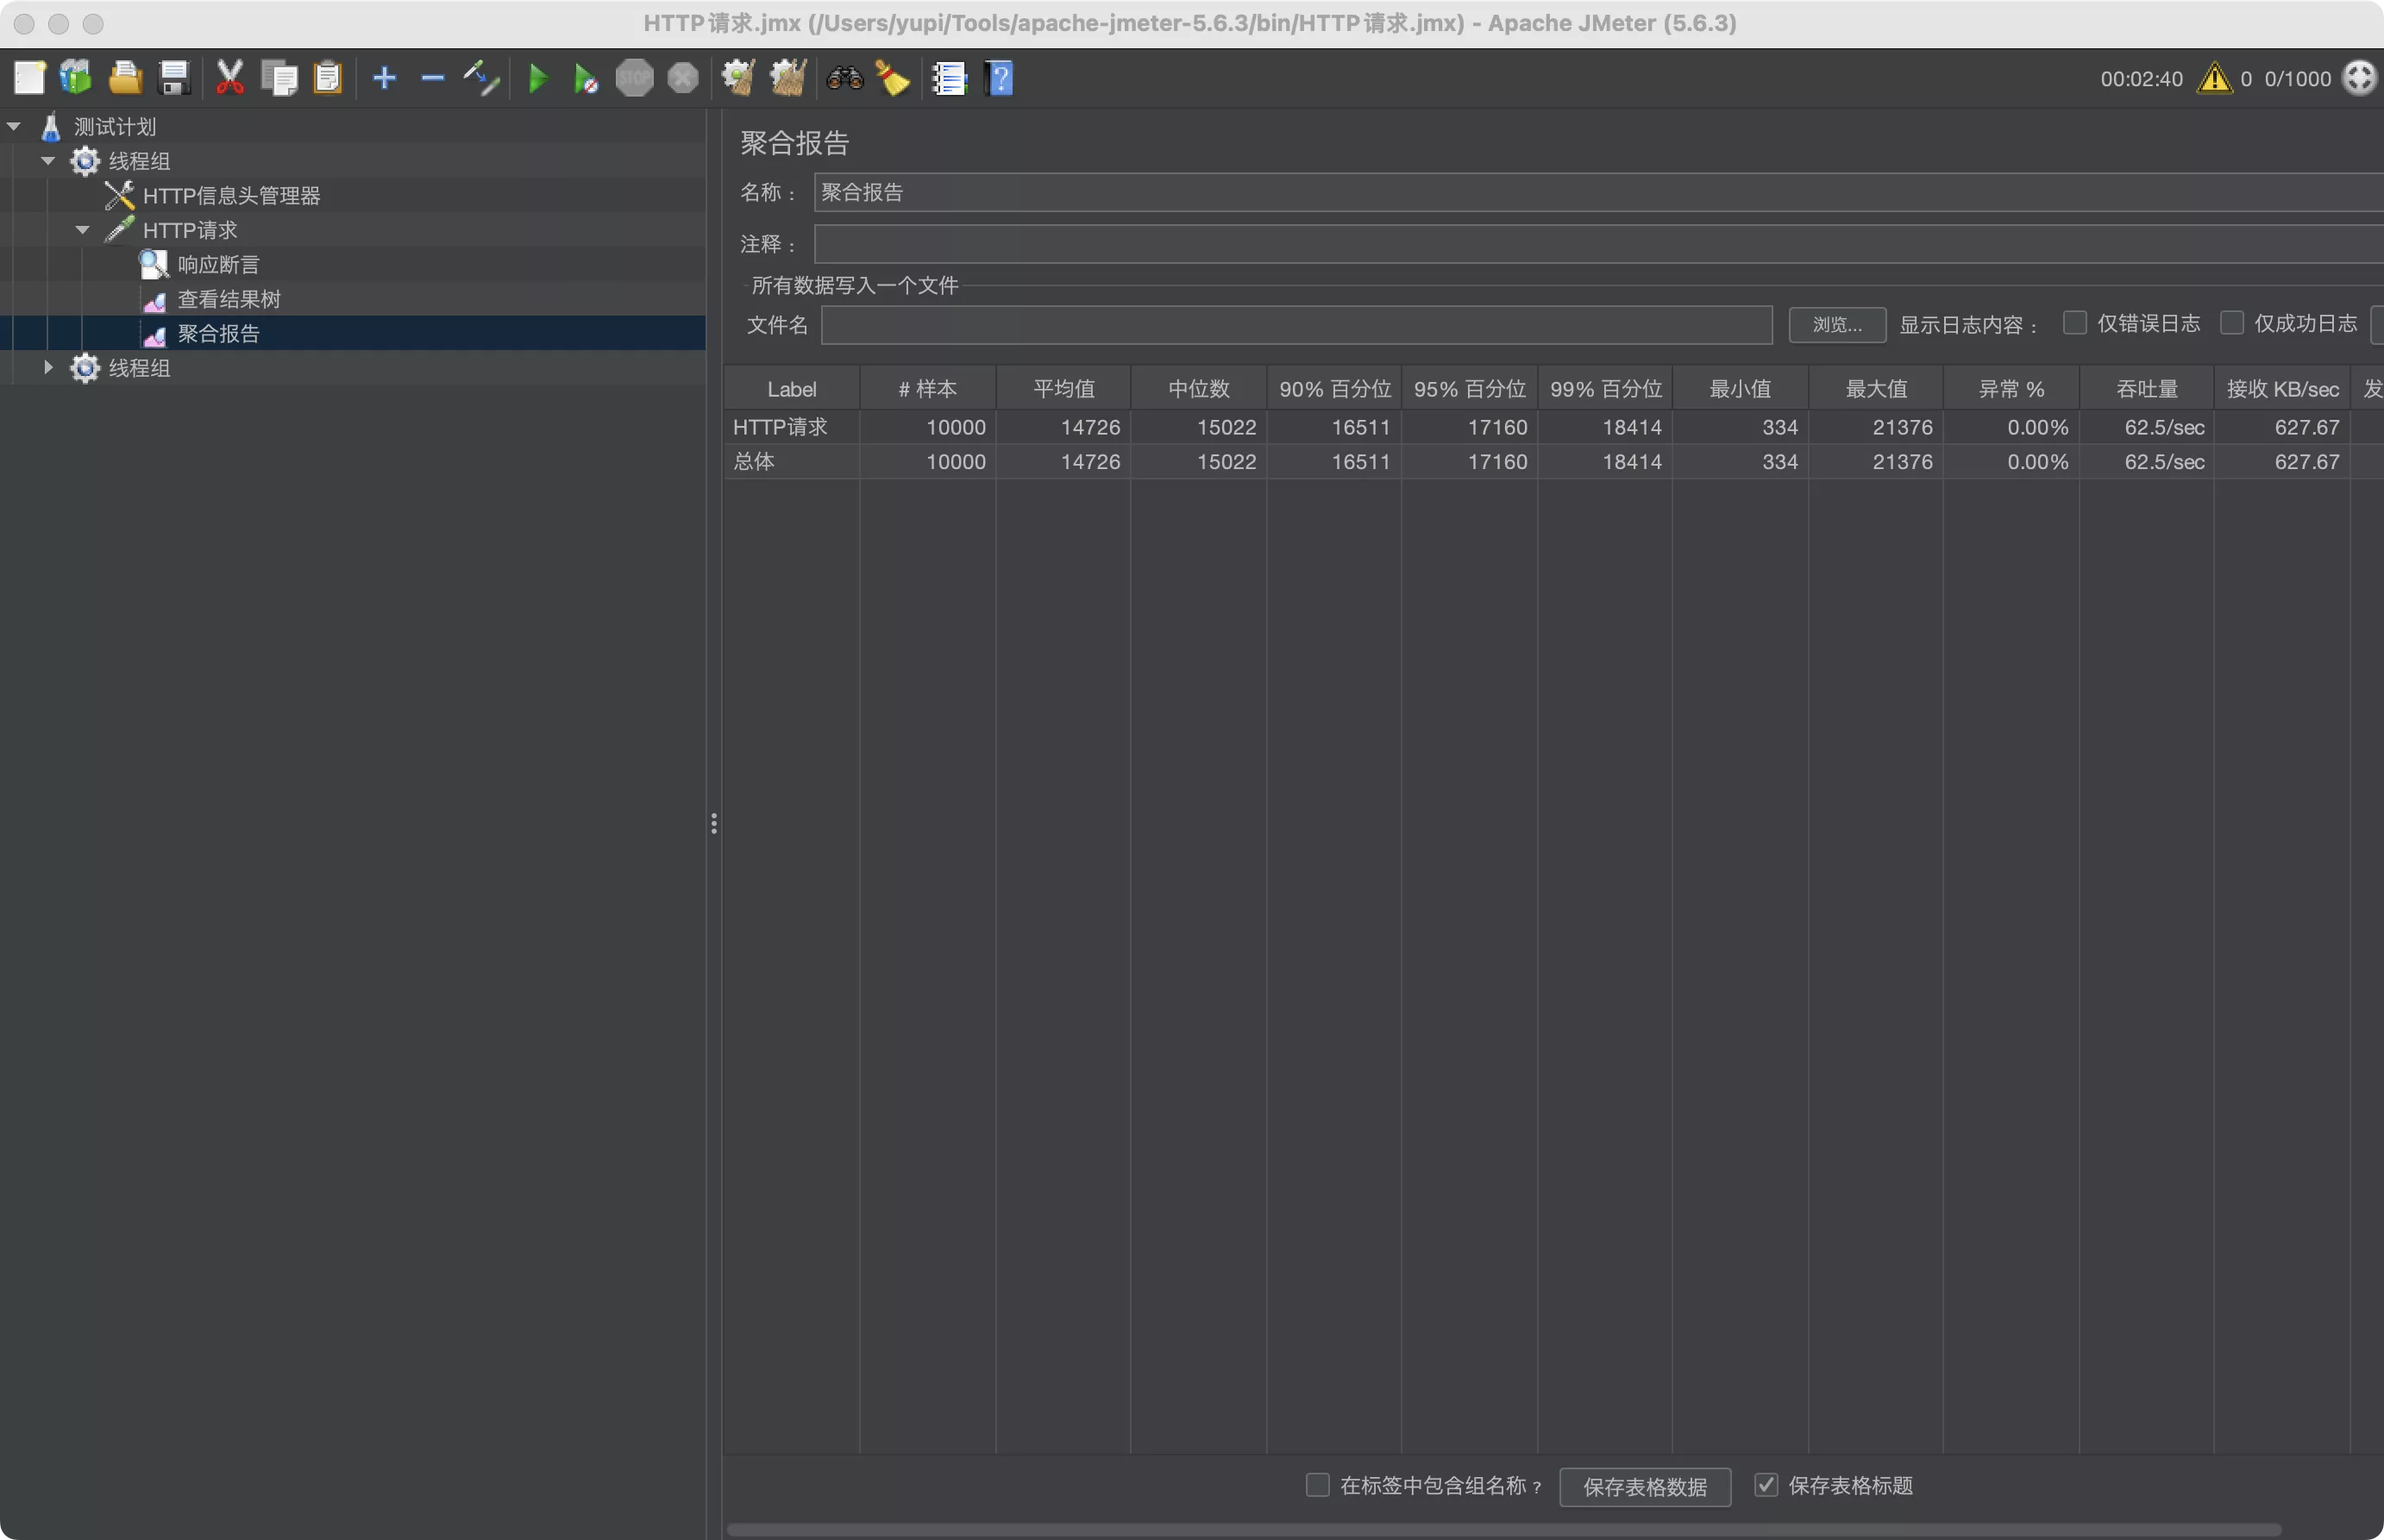Paste the element with clipboard icon

click(327, 77)
